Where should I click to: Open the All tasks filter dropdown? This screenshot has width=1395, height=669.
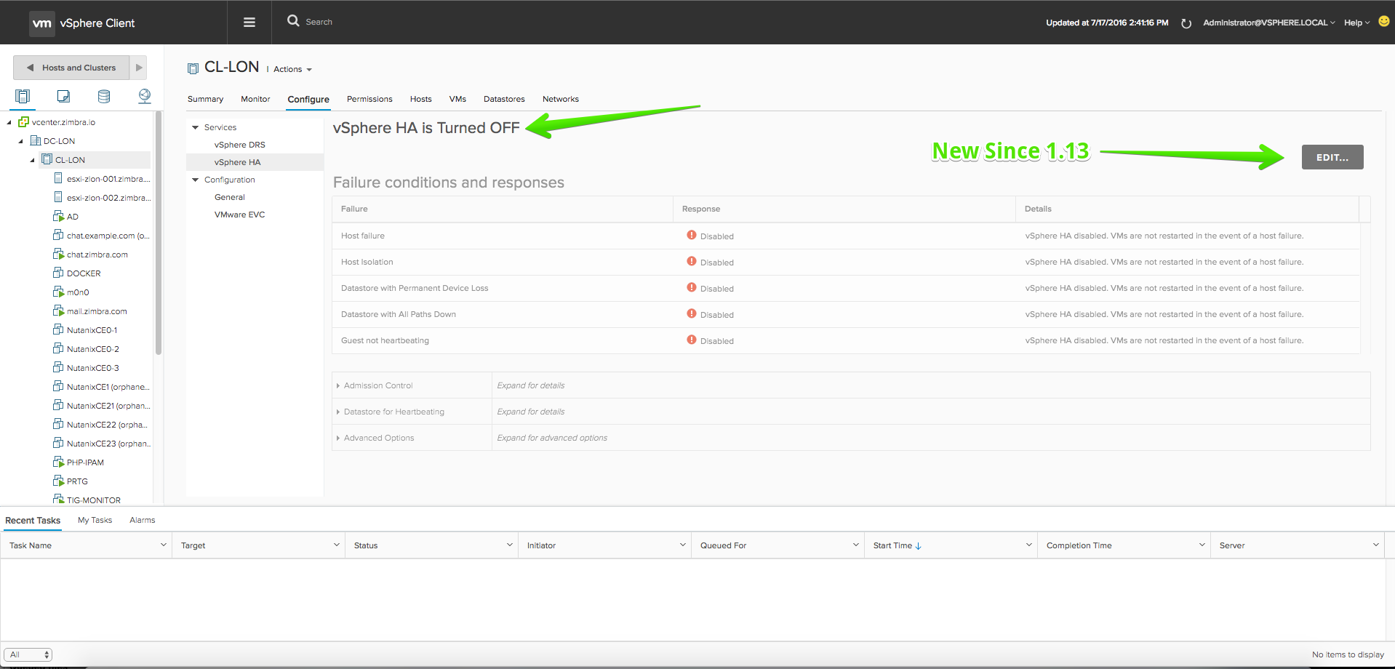click(28, 654)
